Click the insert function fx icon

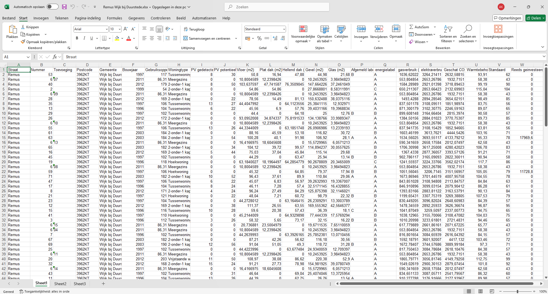[55, 57]
